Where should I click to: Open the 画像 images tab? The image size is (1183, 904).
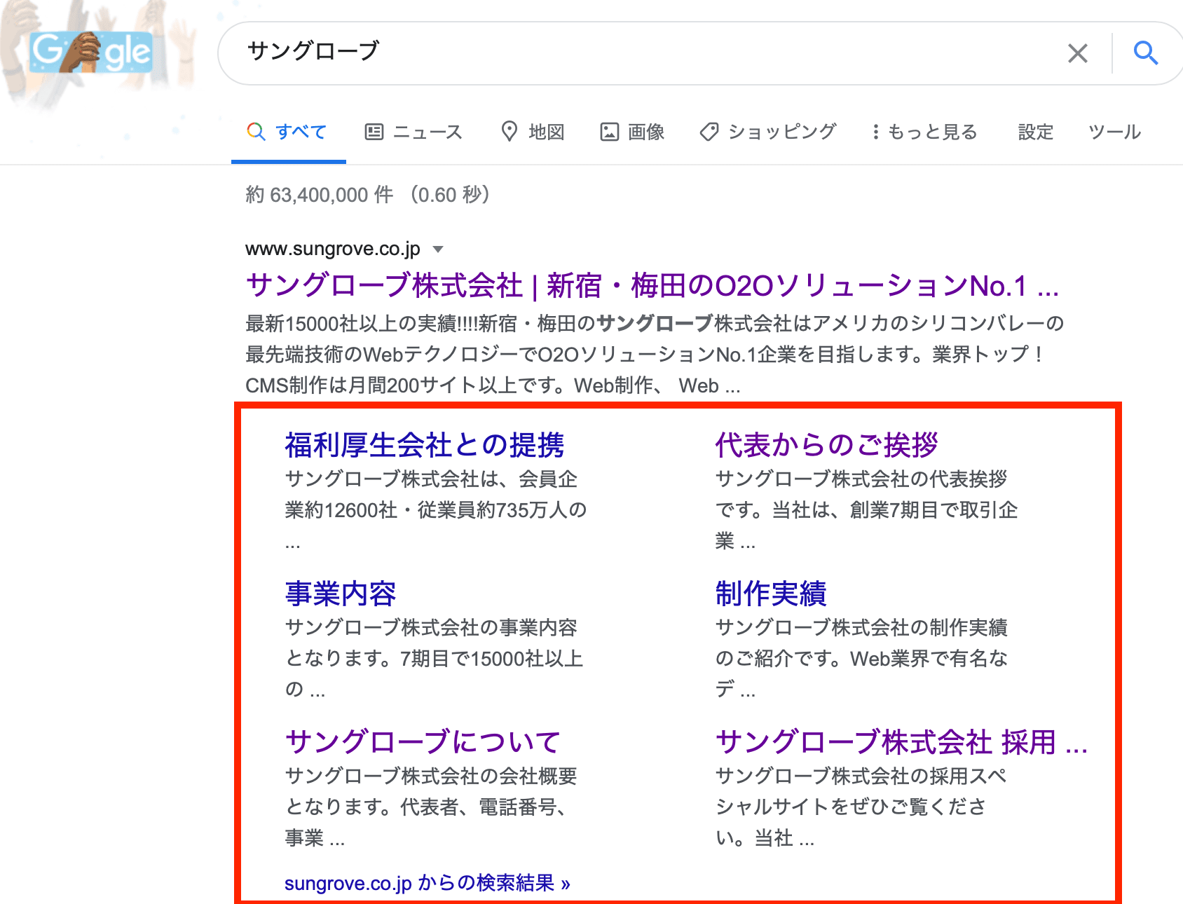click(632, 132)
